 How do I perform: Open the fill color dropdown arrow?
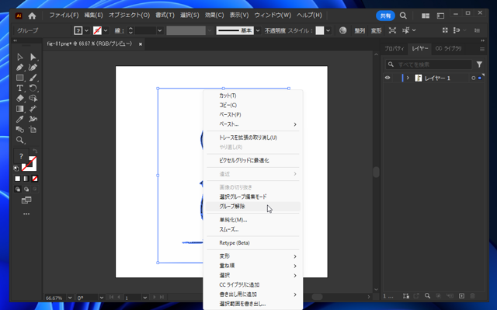pos(86,30)
